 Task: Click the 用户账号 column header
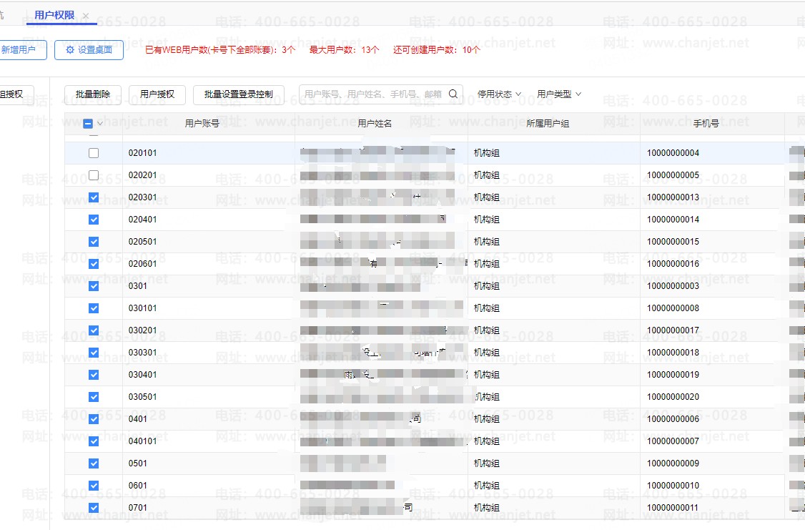[x=202, y=124]
